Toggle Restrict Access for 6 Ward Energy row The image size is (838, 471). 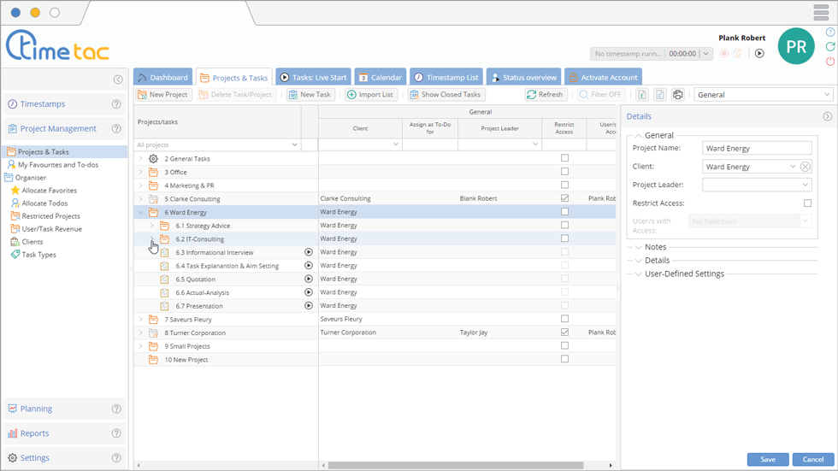coord(564,211)
